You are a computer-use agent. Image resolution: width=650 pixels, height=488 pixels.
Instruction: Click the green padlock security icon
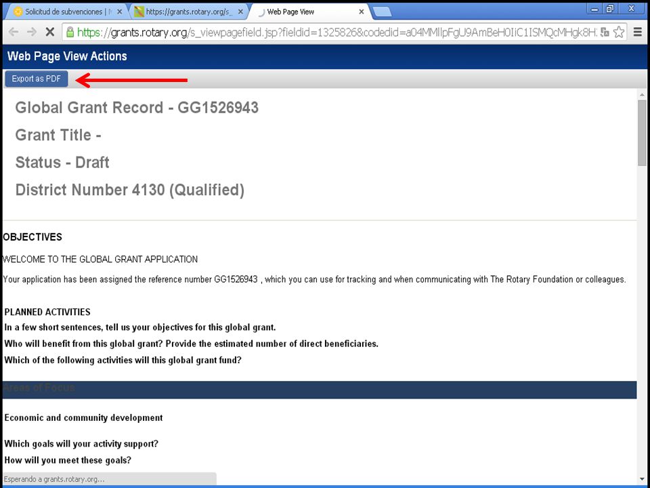click(x=70, y=32)
